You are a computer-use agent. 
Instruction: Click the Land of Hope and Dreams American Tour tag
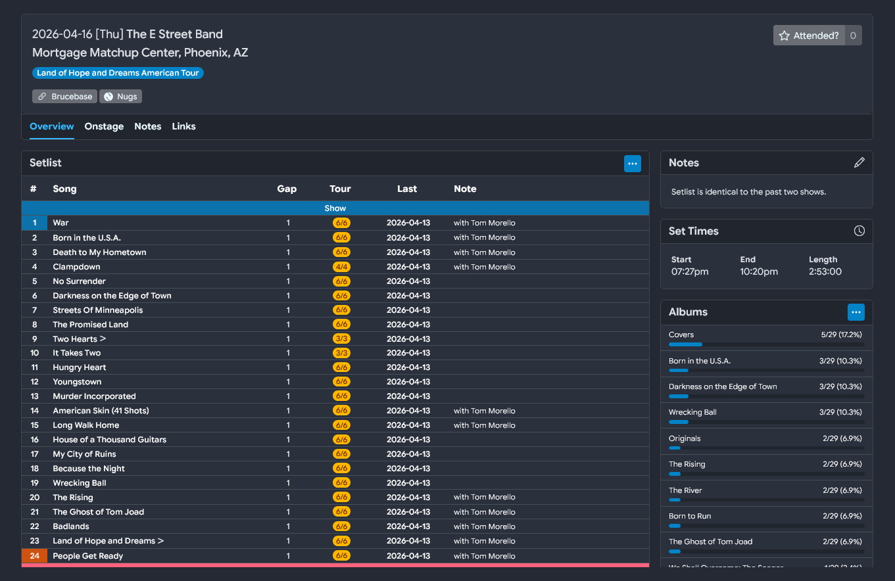coord(118,73)
